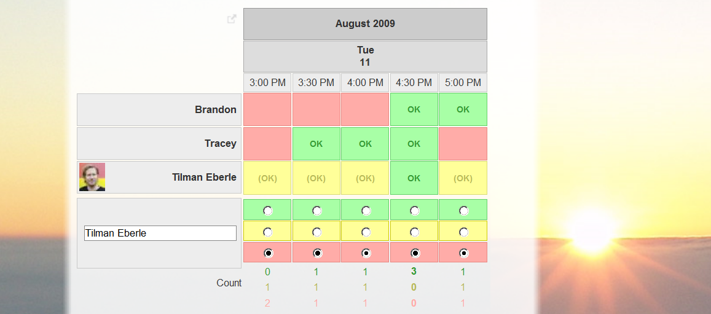The width and height of the screenshot is (711, 314).
Task: Select yellow maybe radio for 3:30 PM
Action: pos(316,232)
